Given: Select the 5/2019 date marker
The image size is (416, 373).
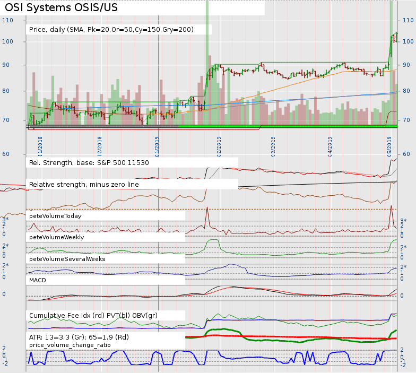Looking at the screenshot, I should 389,146.
